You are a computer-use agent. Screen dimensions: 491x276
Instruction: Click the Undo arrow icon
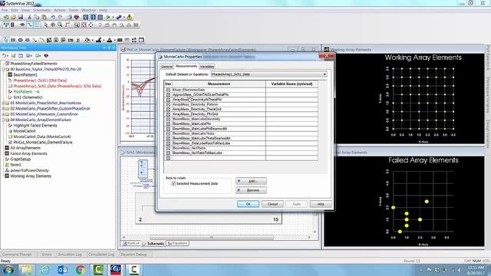tap(53, 17)
